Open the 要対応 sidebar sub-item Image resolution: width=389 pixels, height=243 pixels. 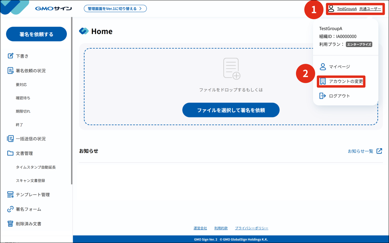coord(21,84)
